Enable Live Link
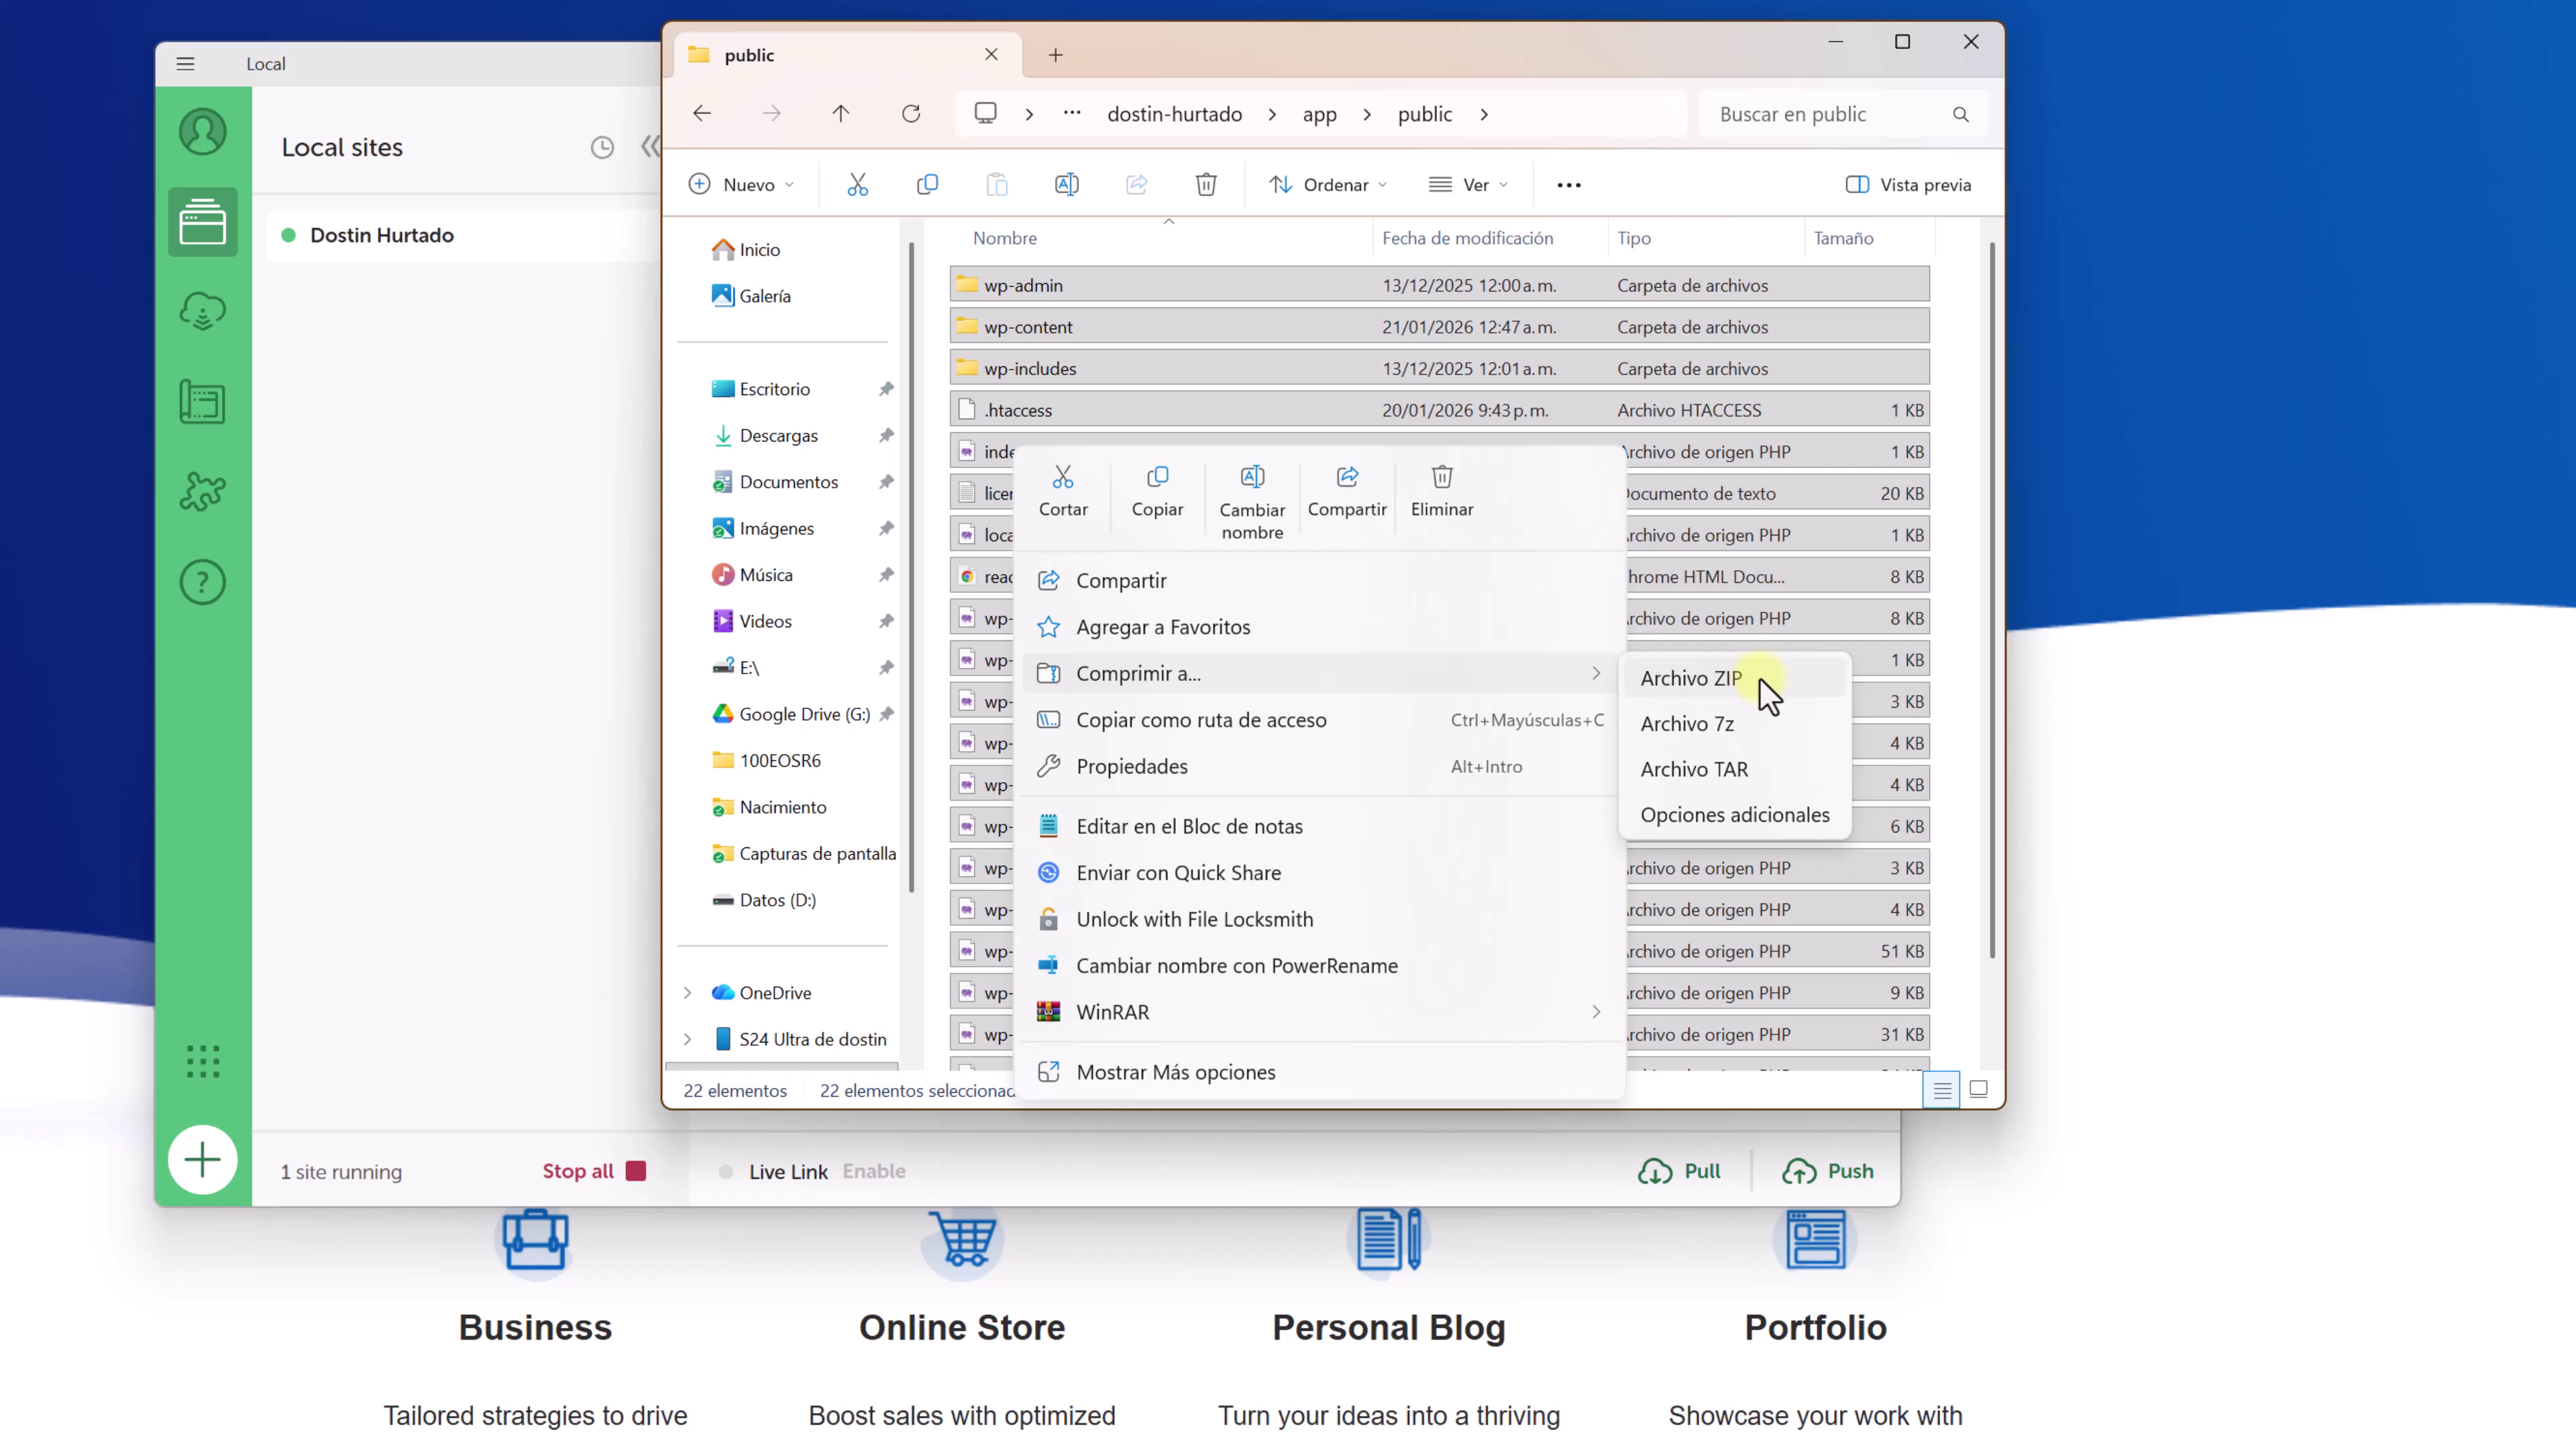 click(x=873, y=1171)
